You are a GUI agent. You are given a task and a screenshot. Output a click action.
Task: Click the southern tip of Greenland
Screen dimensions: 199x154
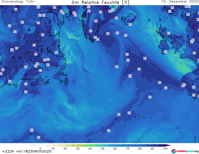click(x=93, y=41)
